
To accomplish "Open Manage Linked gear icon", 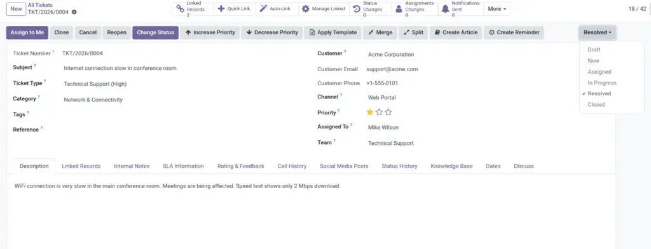I will tap(306, 9).
